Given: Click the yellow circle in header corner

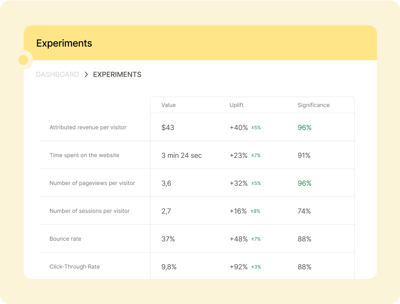Looking at the screenshot, I should tap(23, 60).
